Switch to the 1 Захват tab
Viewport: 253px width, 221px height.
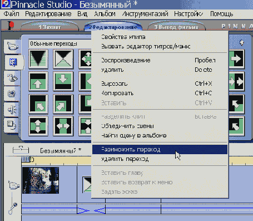pyautogui.click(x=49, y=27)
